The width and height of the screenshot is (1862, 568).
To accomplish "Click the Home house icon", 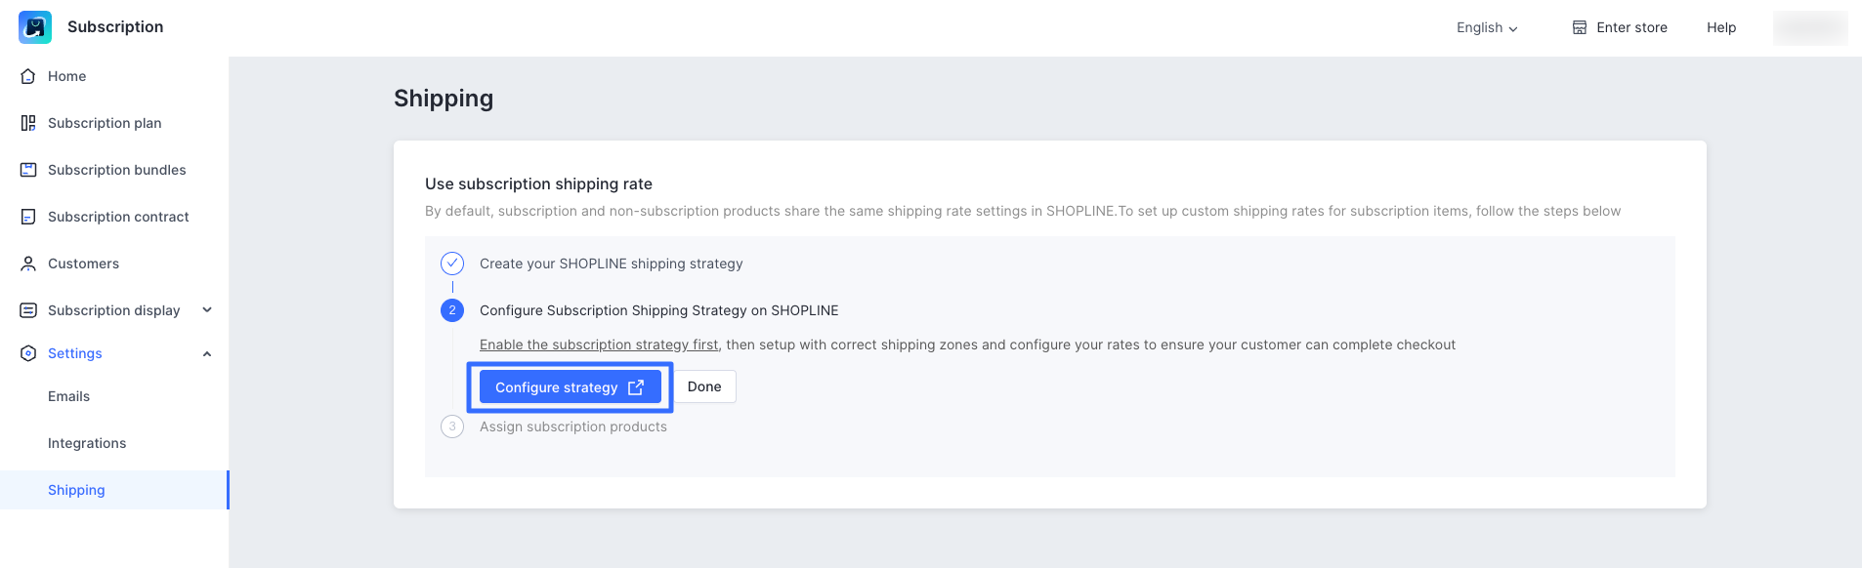I will coord(28,76).
